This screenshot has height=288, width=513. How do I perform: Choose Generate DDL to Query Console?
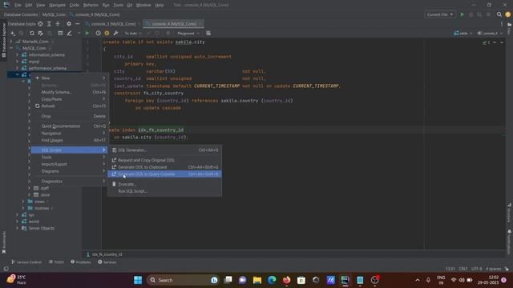[164, 174]
